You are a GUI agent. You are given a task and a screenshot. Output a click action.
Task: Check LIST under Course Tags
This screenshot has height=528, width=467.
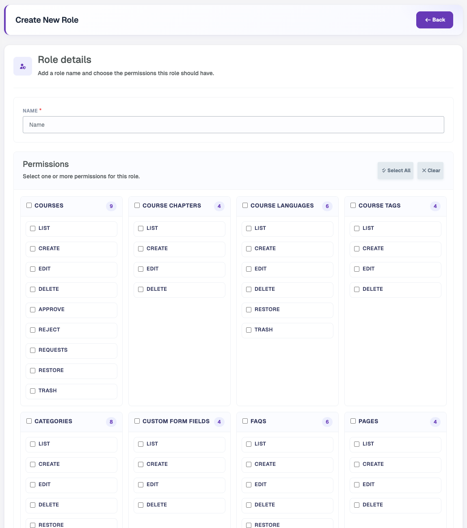click(357, 229)
